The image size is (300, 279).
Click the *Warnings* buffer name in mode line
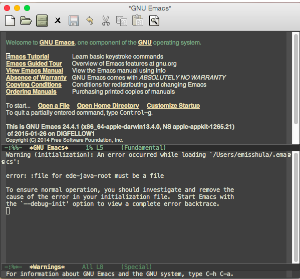coord(47,267)
